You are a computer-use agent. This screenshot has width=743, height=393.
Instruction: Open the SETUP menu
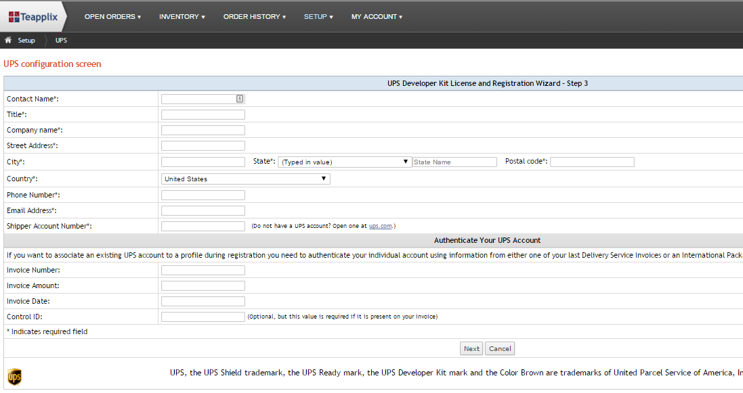[318, 16]
